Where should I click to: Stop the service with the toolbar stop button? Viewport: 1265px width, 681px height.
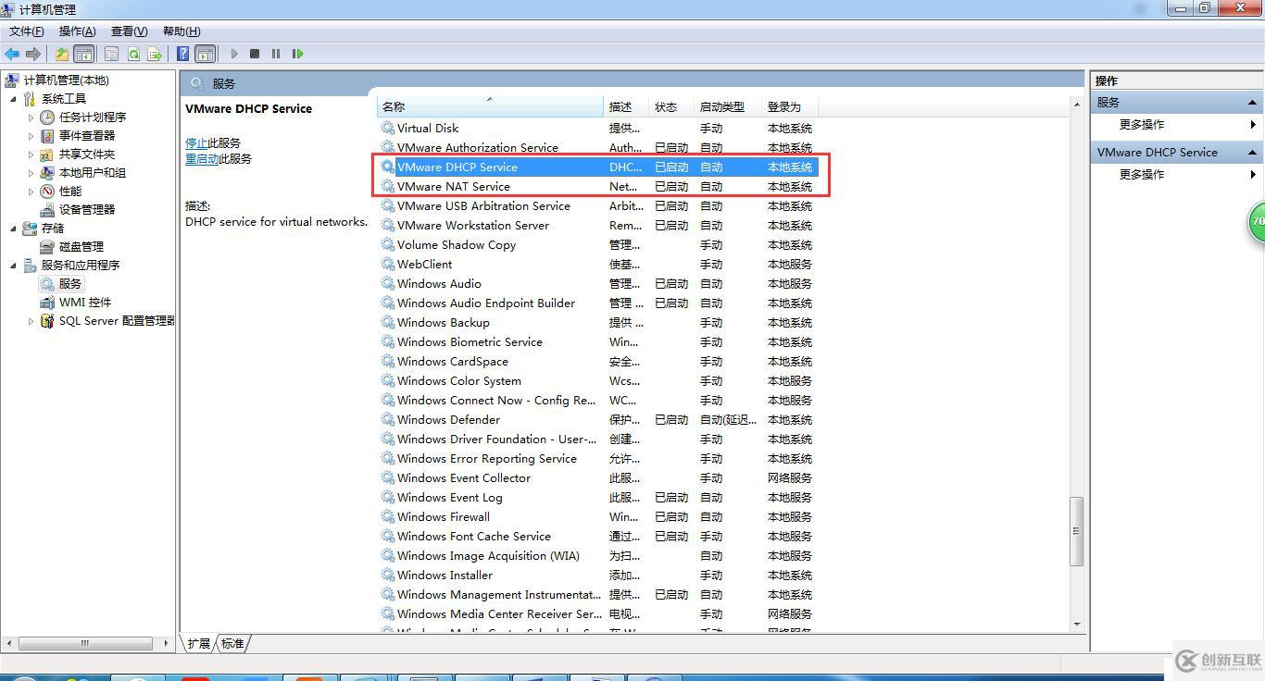coord(255,54)
